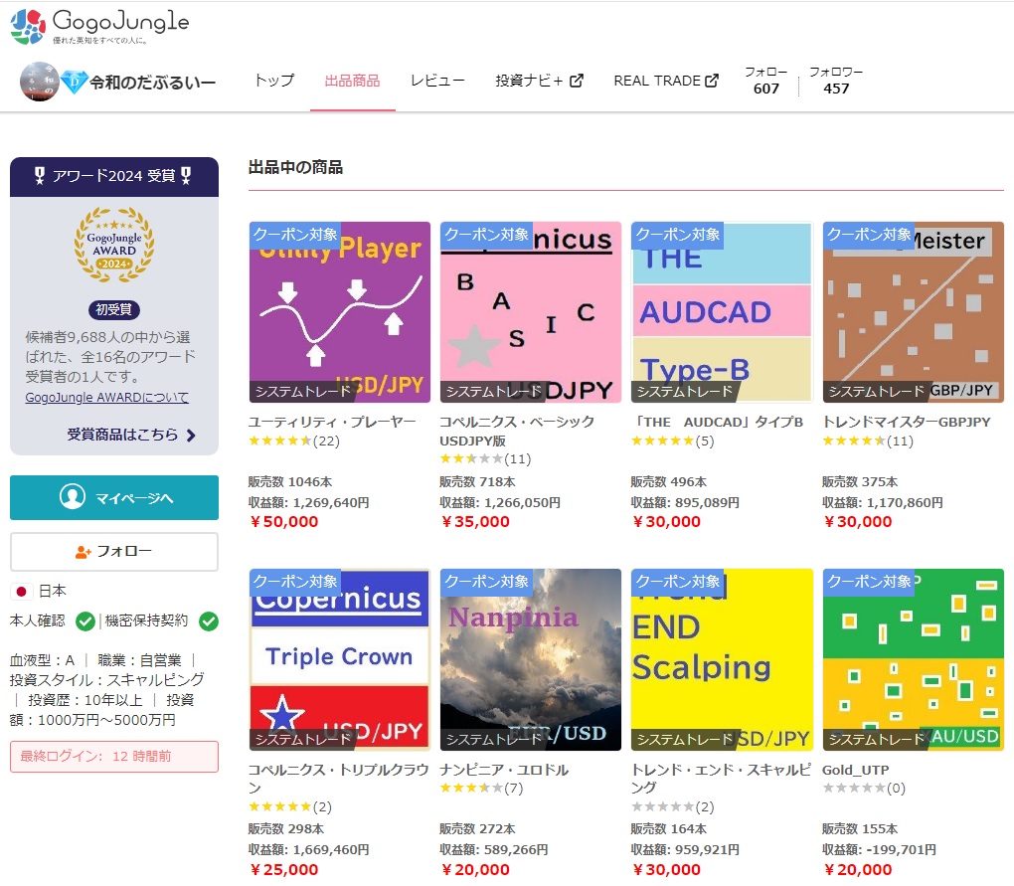The image size is (1014, 886).
Task: Click the 出品中の商品 heading
Action: tap(295, 167)
